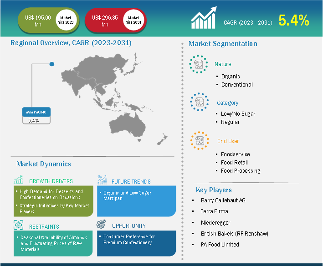Viewport: 323px width, 267px height.
Task: Click the Conventional bullet item
Action: pyautogui.click(x=237, y=85)
